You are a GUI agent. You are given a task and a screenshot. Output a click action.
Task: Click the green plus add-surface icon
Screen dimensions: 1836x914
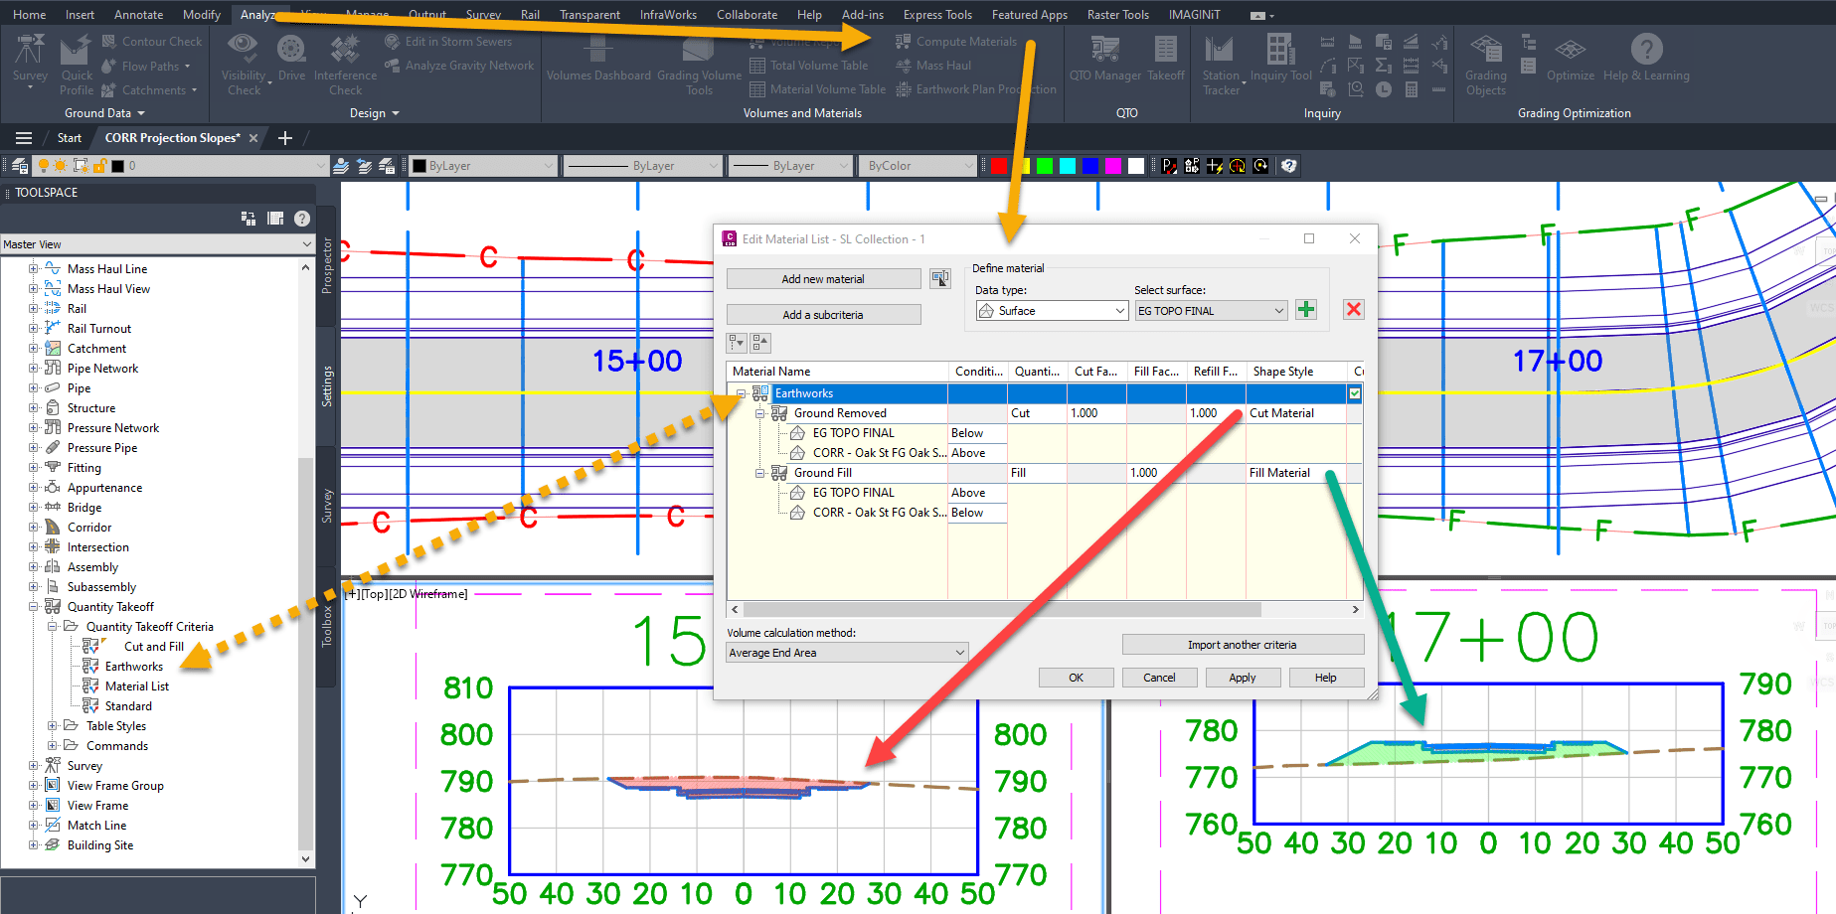coord(1306,310)
